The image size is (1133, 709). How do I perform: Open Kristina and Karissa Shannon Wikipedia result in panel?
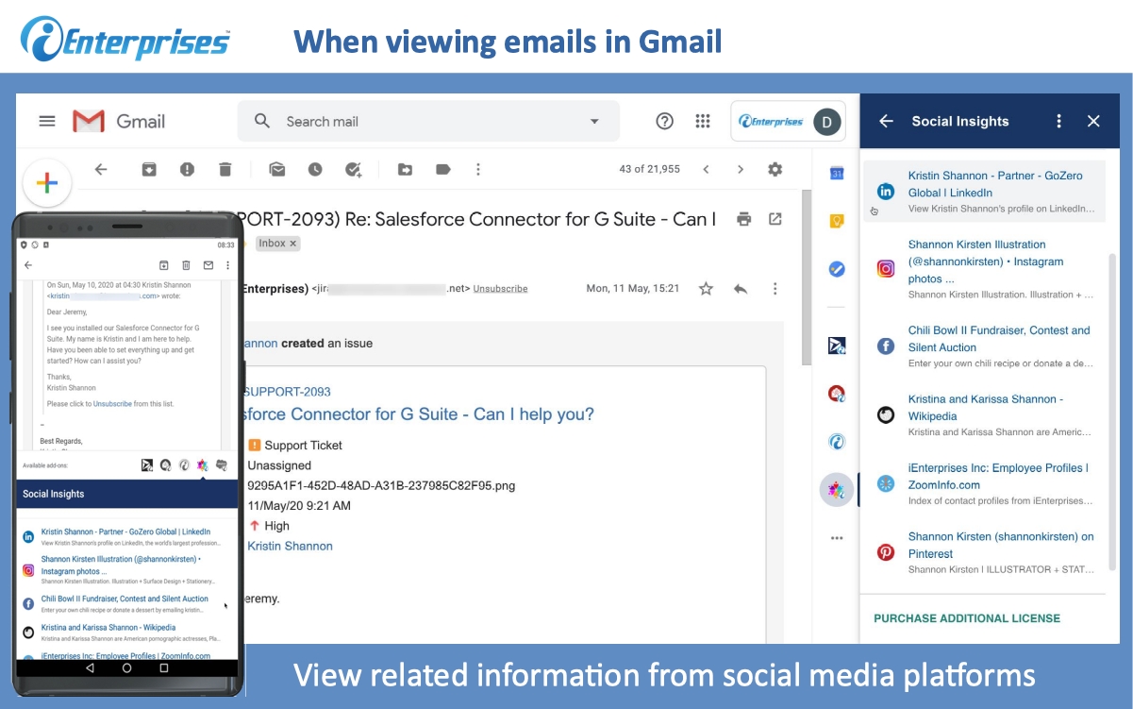pyautogui.click(x=983, y=415)
